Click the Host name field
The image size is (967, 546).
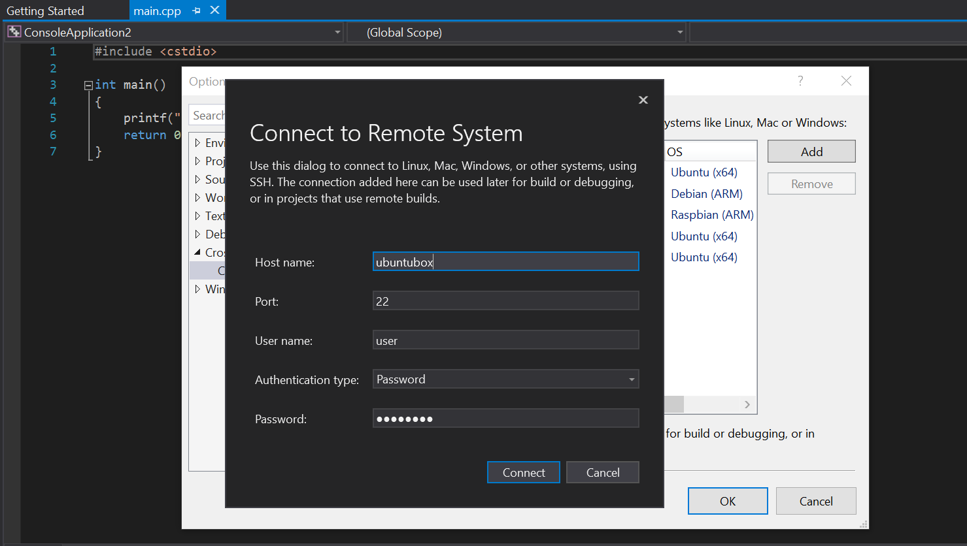coord(505,262)
